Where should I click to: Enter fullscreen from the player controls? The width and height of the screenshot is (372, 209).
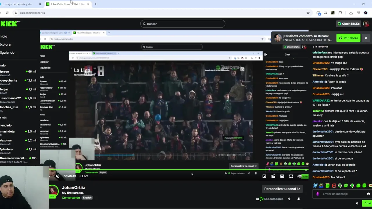tap(291, 176)
